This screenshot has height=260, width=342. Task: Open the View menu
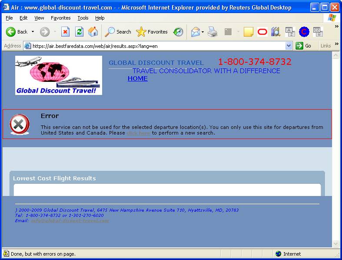[x=39, y=18]
